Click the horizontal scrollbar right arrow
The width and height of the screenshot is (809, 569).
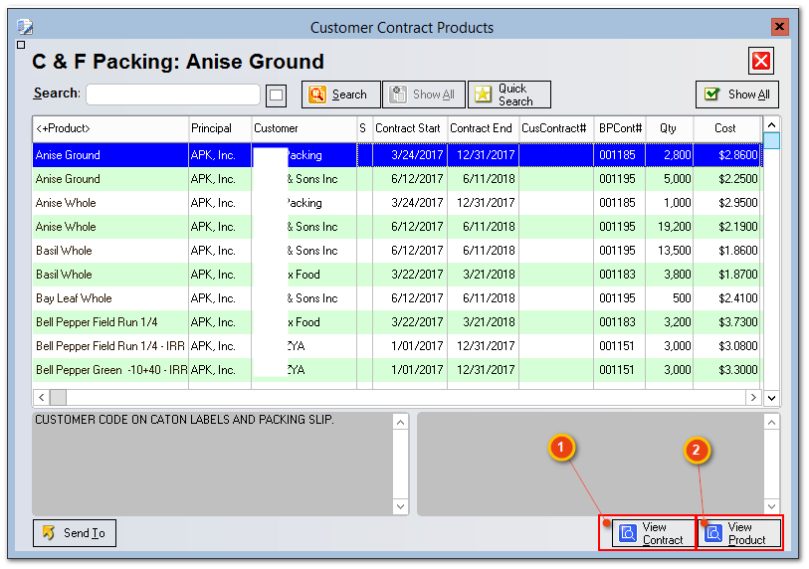tap(753, 397)
